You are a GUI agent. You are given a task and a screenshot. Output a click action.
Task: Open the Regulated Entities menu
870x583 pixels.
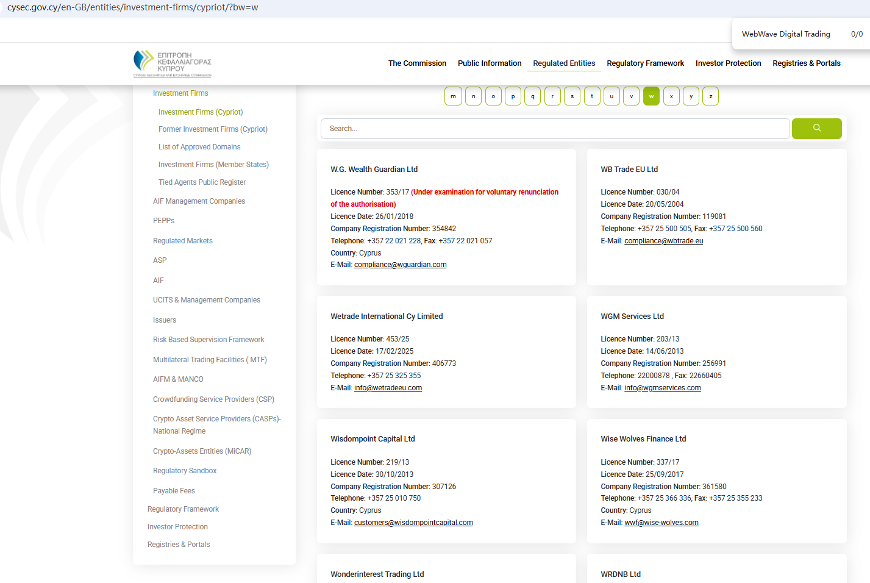(563, 63)
